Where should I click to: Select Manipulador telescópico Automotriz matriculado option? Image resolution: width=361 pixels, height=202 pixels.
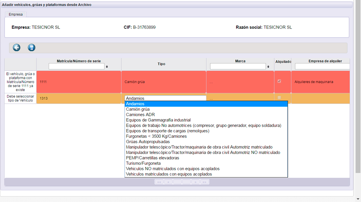click(x=206, y=147)
